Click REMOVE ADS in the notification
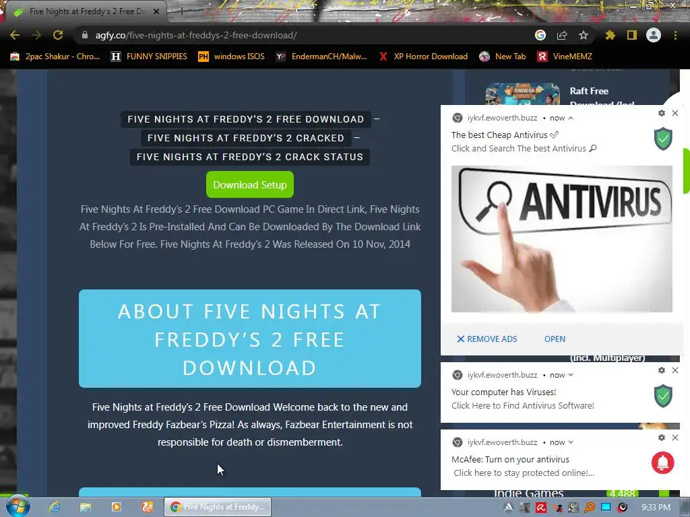Image resolution: width=690 pixels, height=517 pixels. point(487,339)
